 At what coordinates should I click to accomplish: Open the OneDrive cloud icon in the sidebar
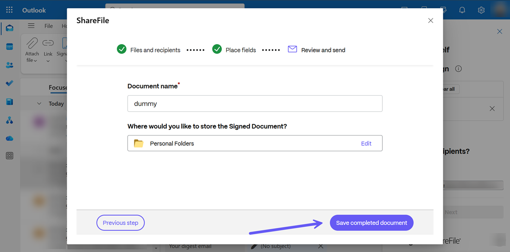pos(9,139)
